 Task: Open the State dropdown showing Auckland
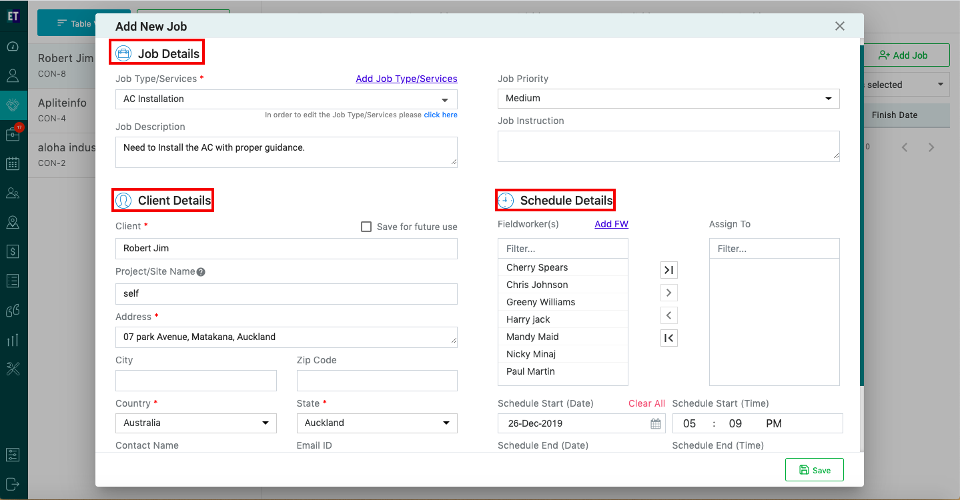pos(377,423)
